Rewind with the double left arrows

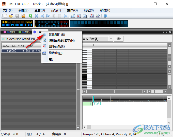[x=42, y=16]
